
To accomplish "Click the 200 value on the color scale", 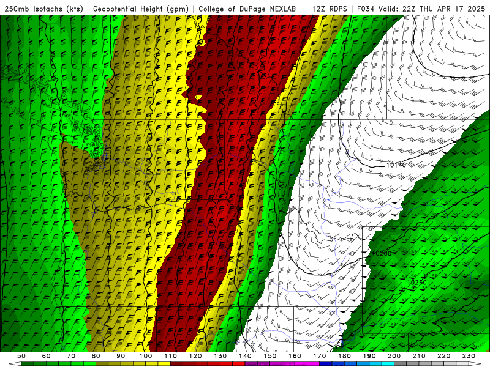I will pyautogui.click(x=394, y=356).
